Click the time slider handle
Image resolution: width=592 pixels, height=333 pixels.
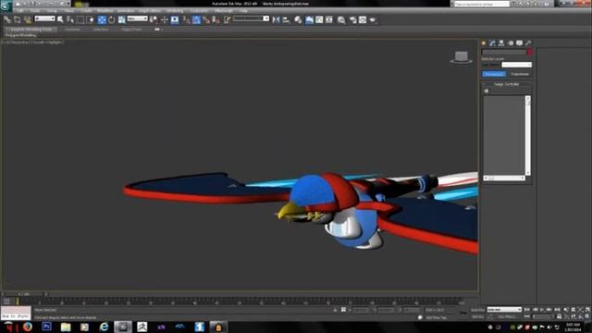pyautogui.click(x=24, y=294)
